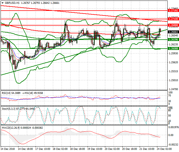The height and width of the screenshot is (152, 179).
Task: Click the RSI scale level 70
Action: tap(170, 96)
